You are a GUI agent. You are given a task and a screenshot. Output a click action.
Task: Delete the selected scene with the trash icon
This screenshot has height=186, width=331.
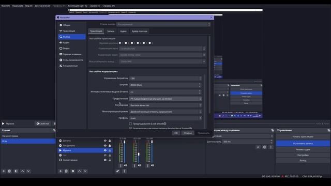coord(9,171)
